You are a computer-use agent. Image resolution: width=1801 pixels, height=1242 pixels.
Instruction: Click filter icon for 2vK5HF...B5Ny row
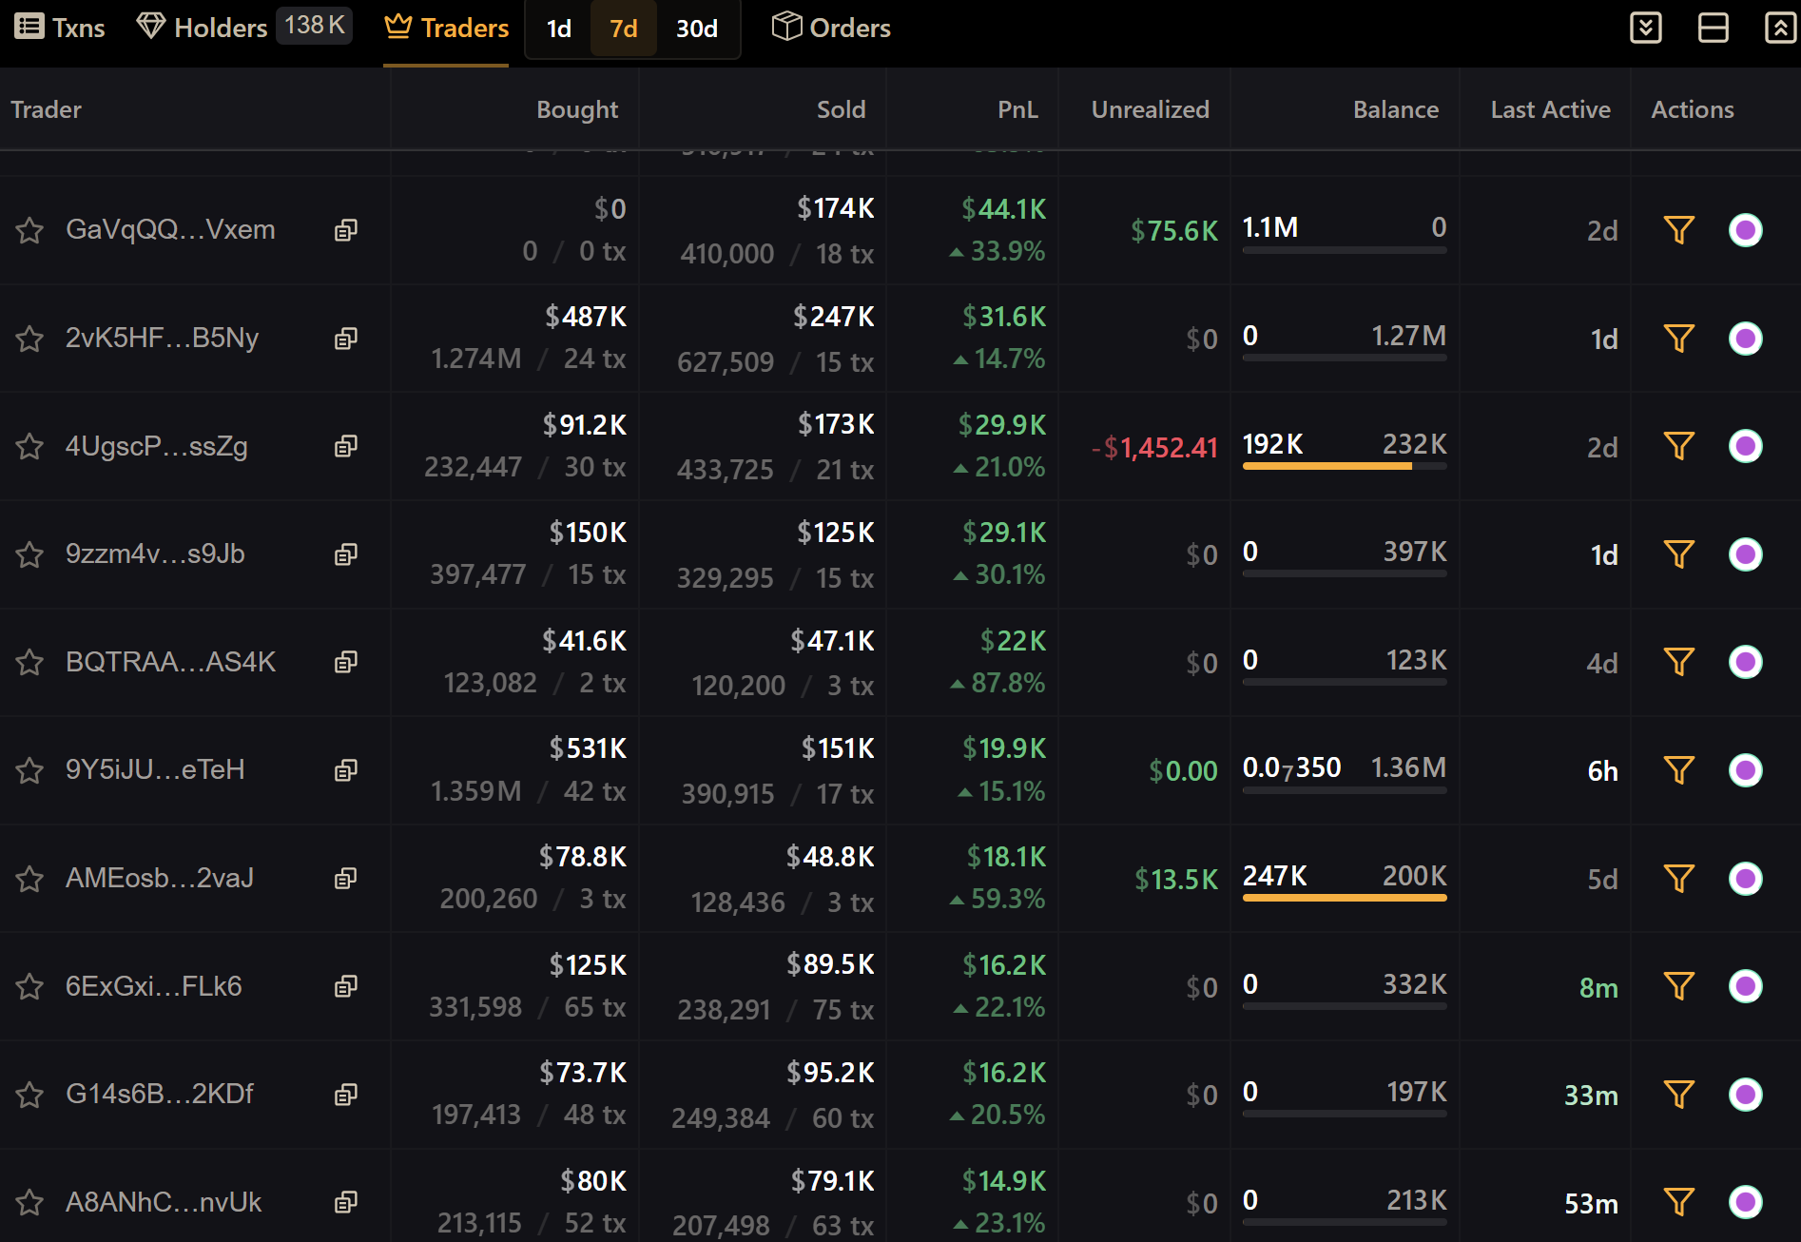(1678, 339)
